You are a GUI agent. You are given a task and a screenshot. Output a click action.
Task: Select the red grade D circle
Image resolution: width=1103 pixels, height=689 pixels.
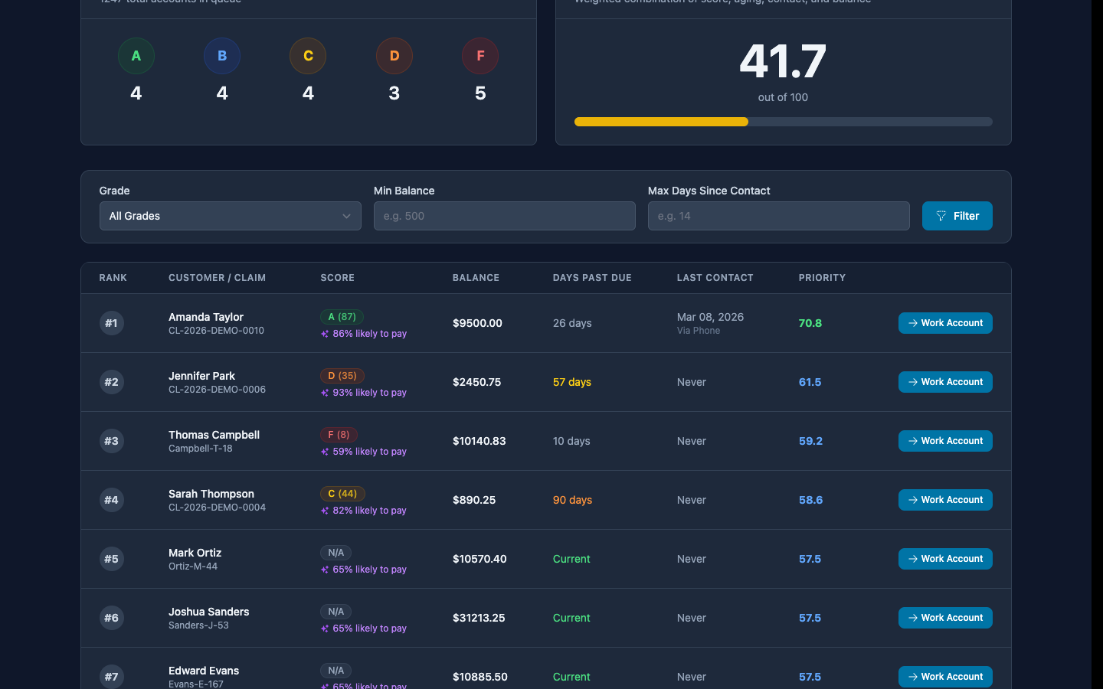(x=394, y=55)
